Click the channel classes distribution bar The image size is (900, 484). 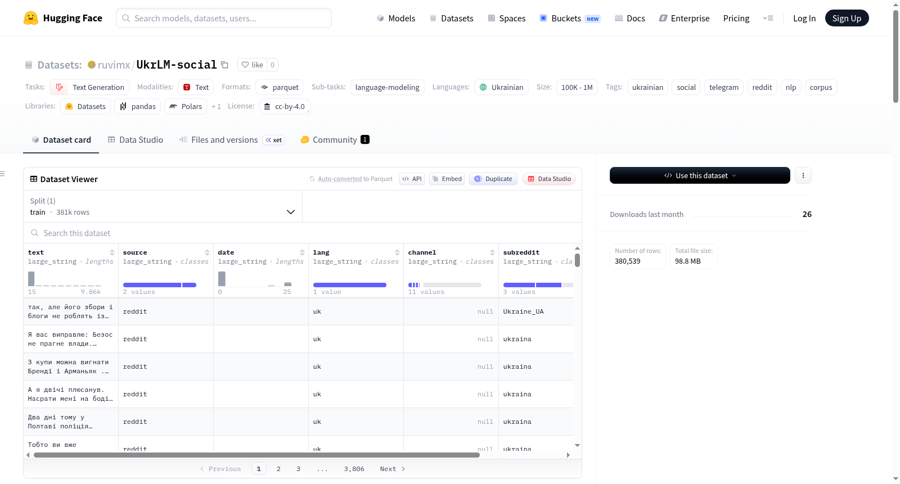(x=444, y=285)
